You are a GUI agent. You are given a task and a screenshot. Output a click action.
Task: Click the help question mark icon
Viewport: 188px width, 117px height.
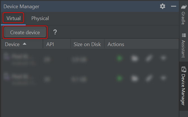(55, 32)
